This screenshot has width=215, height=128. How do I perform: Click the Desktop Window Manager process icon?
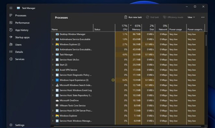[x=57, y=34]
